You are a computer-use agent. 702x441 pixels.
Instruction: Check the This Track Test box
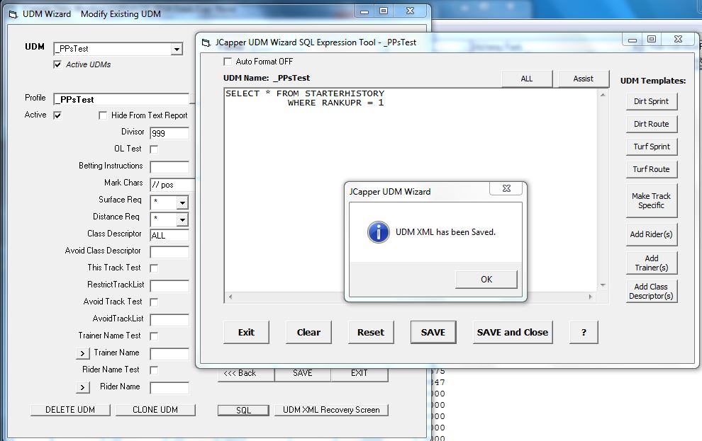(x=154, y=268)
